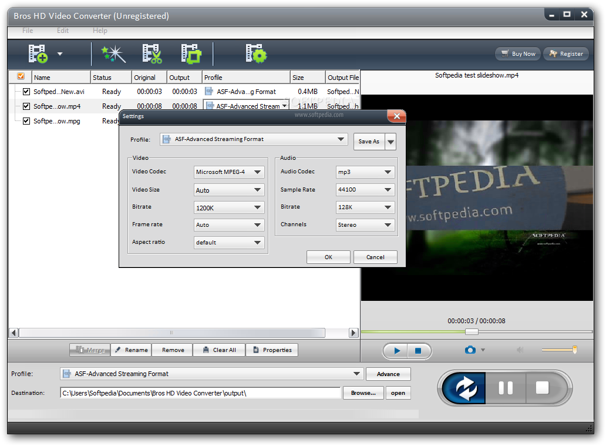
Task: Expand the Video Codec dropdown
Action: click(257, 172)
